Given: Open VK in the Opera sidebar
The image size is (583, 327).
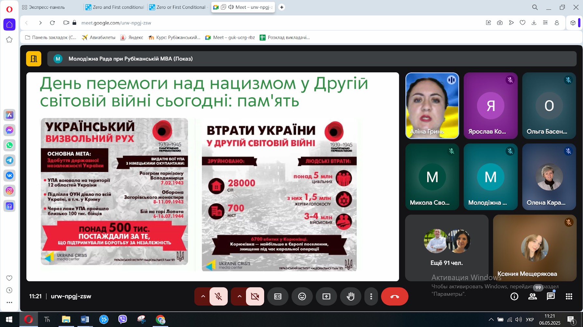Looking at the screenshot, I should click(x=9, y=176).
